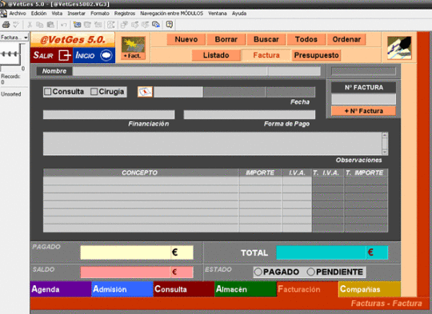Click the + Fact. explosion icon

pyautogui.click(x=133, y=48)
